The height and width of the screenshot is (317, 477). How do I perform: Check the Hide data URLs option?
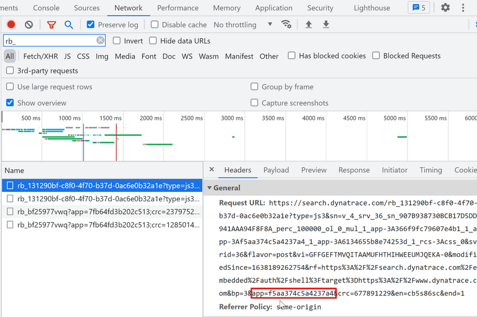coord(153,41)
